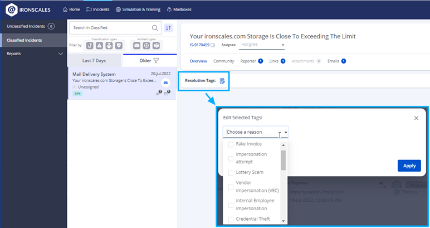Open the magnifier search icon in Classified search
Image resolution: width=430 pixels, height=228 pixels.
pos(155,28)
